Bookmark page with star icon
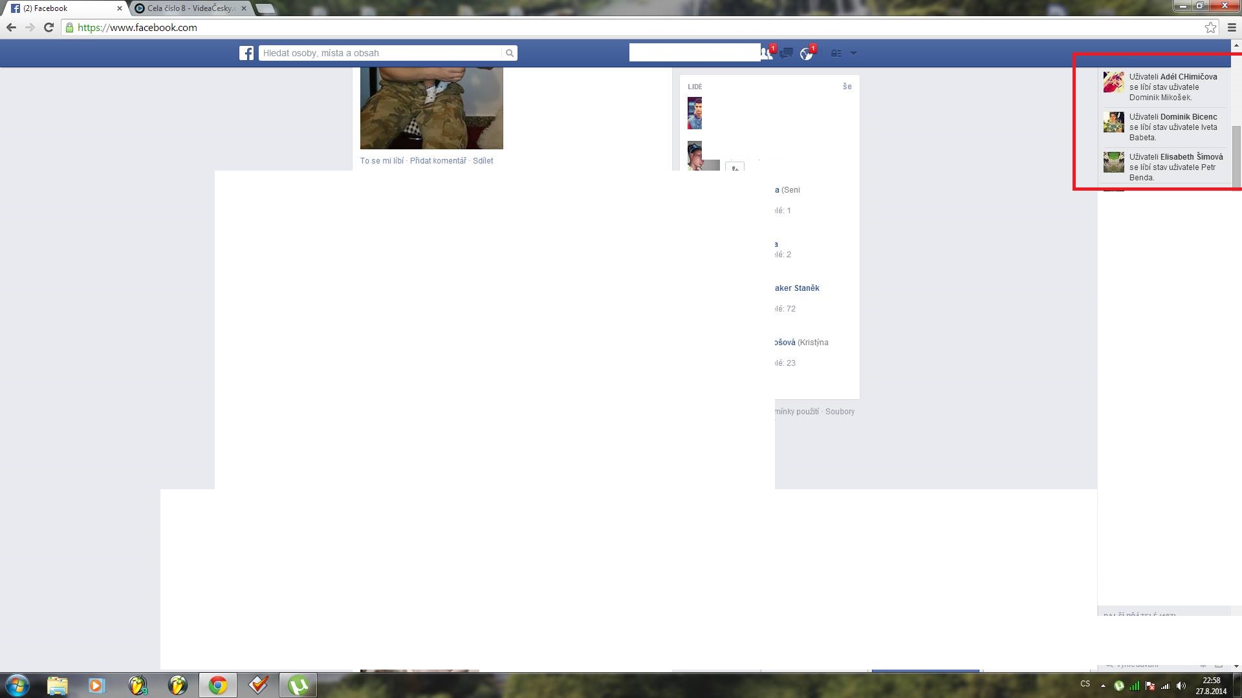 1210,27
